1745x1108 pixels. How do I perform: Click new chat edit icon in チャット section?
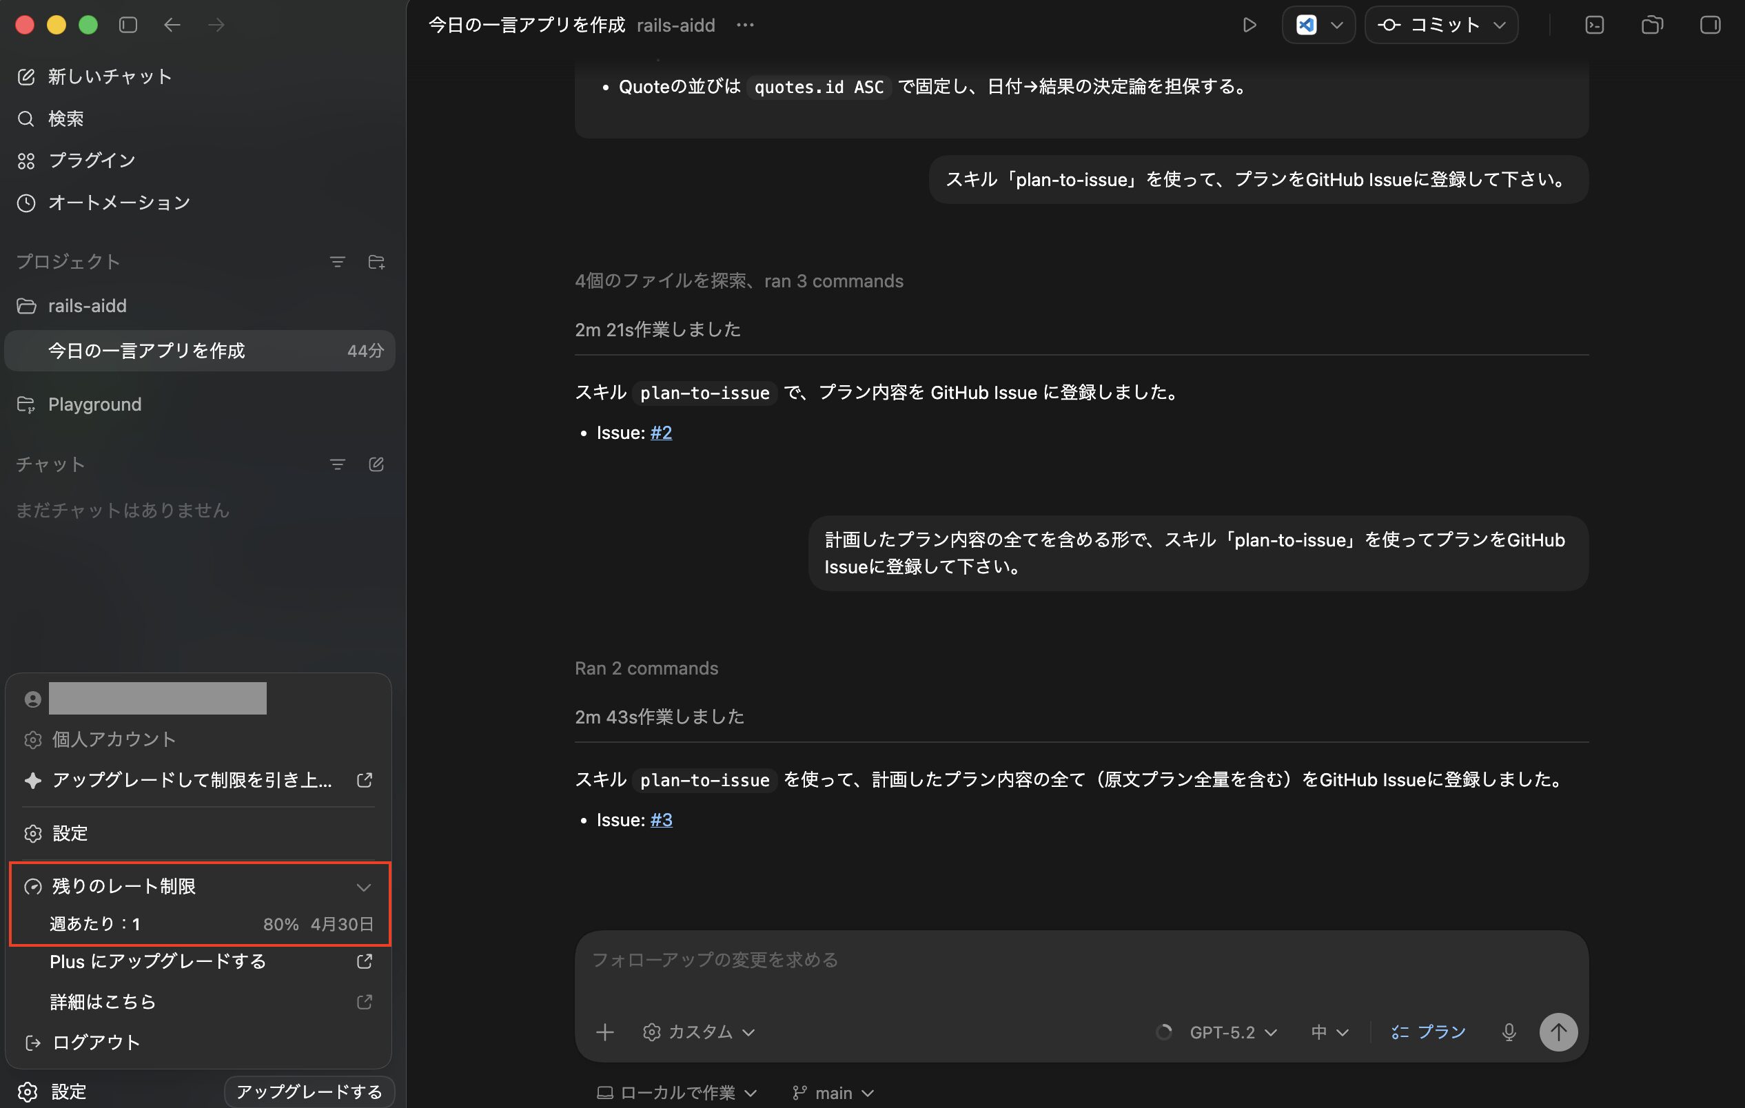[376, 464]
